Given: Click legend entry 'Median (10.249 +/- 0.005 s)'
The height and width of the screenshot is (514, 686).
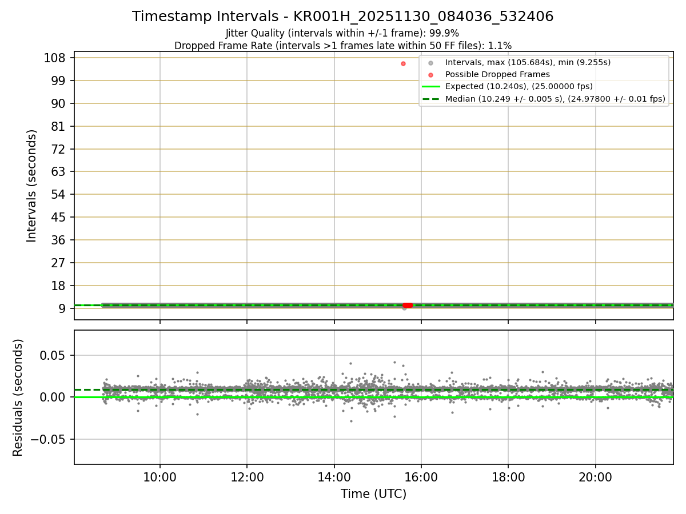Looking at the screenshot, I should click(555, 99).
